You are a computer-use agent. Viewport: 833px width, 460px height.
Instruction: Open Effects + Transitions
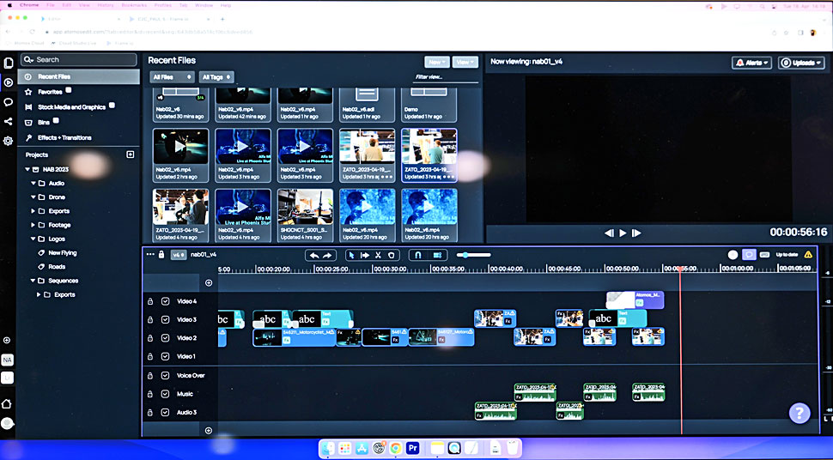[64, 137]
